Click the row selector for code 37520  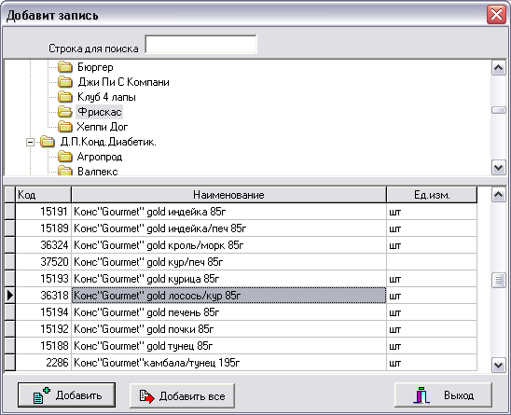(9, 262)
